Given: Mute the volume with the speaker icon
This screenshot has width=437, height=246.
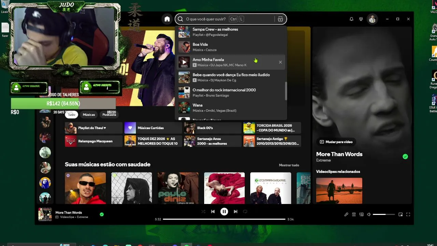Looking at the screenshot, I should 369,215.
